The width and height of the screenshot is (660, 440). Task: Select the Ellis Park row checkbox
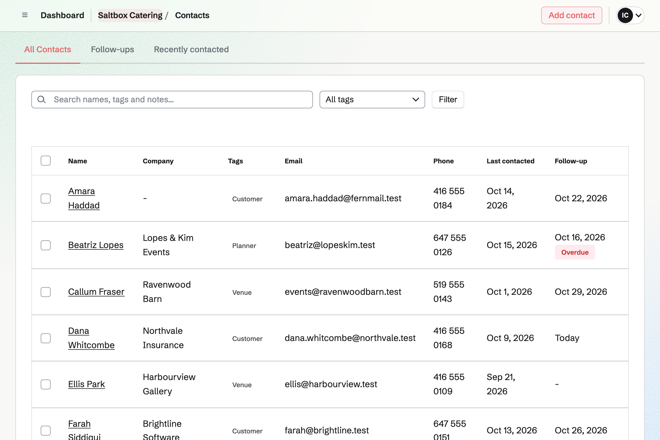point(45,384)
